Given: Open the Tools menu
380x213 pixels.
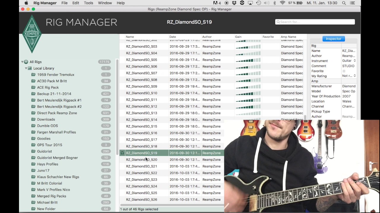Looking at the screenshot, I should tap(88, 3).
